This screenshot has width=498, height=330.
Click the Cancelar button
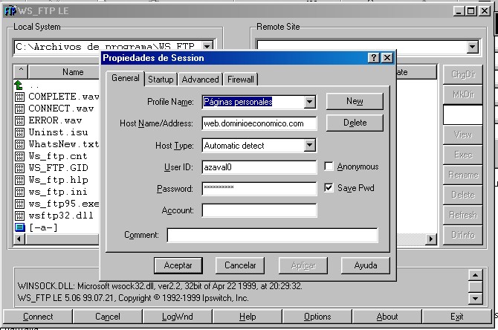pos(240,265)
